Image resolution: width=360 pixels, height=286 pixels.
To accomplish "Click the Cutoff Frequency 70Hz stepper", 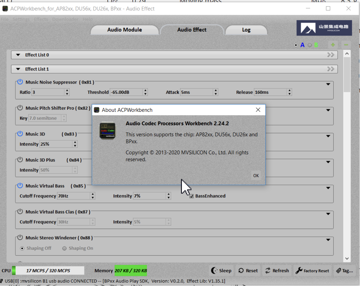I will pos(93,196).
